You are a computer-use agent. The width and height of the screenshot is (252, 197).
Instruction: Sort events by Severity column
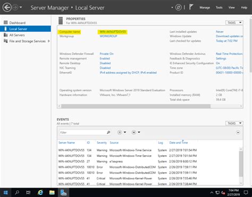click(102, 142)
